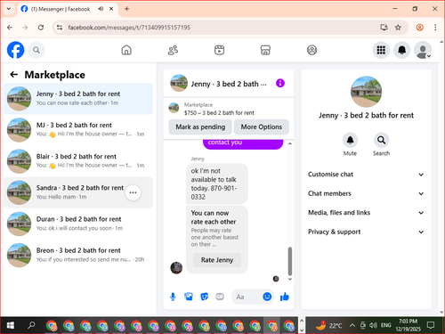Click the conversation header title Jenny
The height and width of the screenshot is (334, 445).
[229, 84]
